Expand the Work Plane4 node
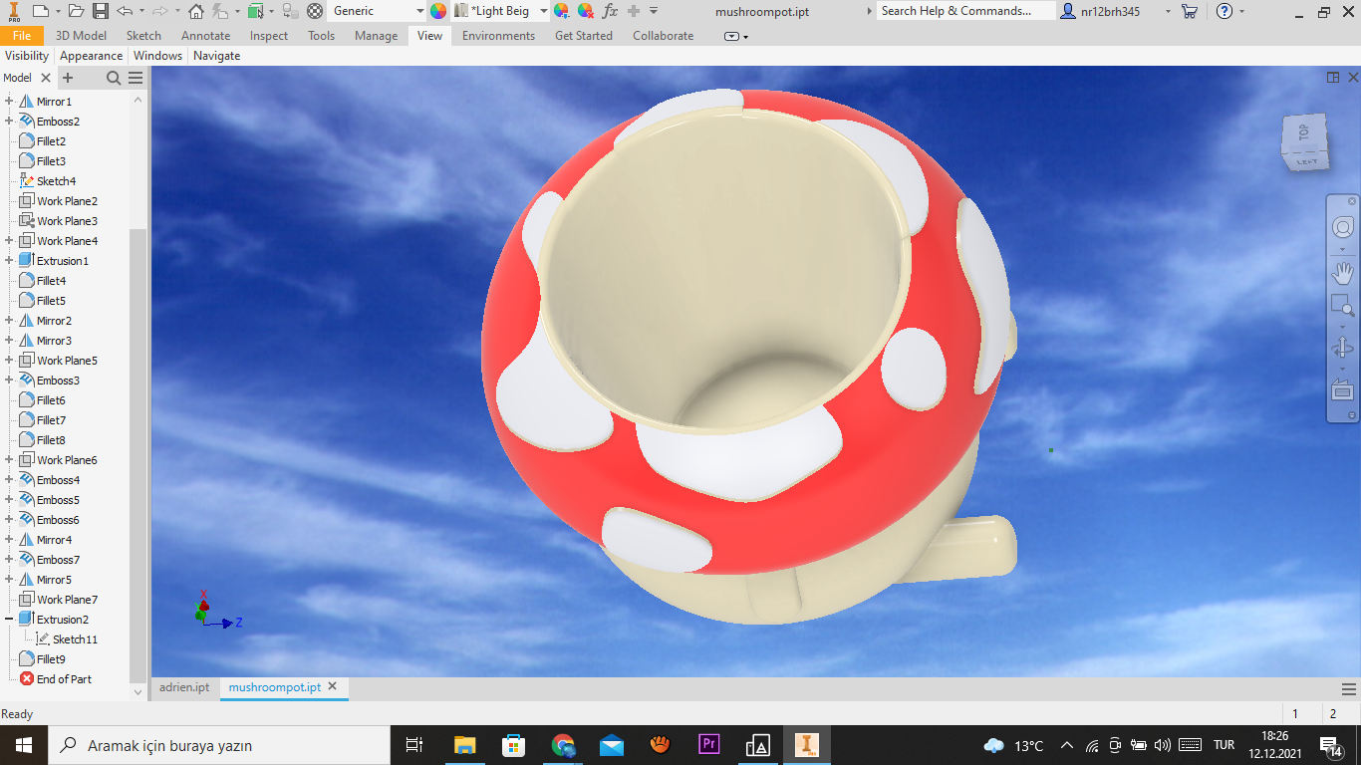This screenshot has height=765, width=1361. click(9, 241)
